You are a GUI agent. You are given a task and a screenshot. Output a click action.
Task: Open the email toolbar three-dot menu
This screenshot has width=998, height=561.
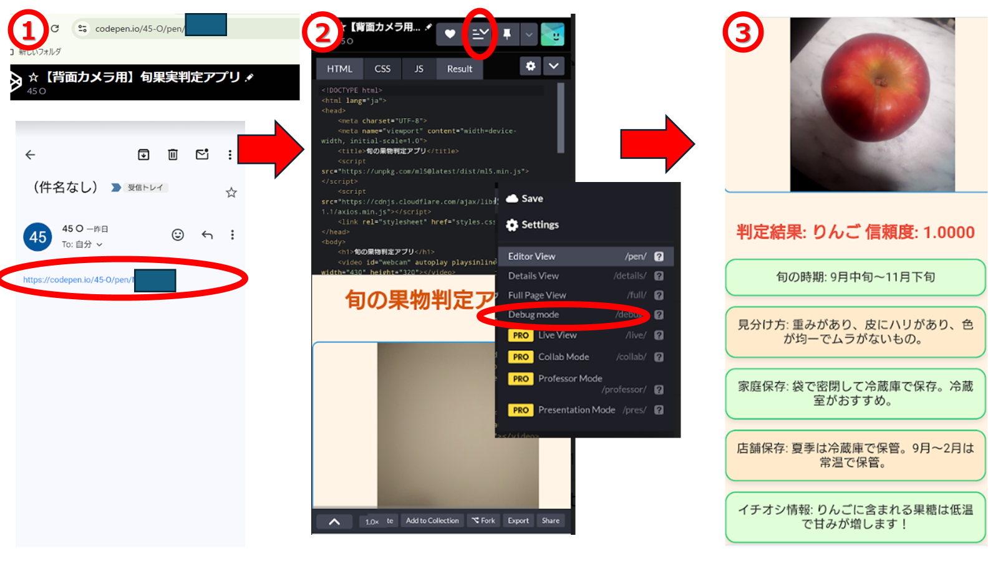230,155
